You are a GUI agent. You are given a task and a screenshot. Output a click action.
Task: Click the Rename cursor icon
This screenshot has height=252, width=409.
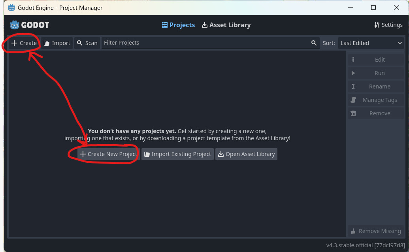(x=353, y=87)
